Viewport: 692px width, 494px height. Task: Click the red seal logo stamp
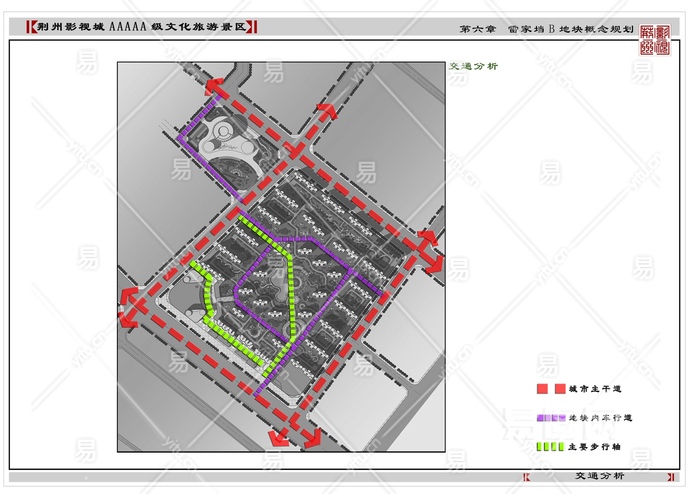[x=655, y=40]
